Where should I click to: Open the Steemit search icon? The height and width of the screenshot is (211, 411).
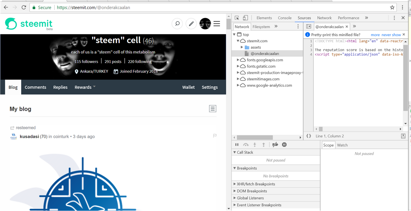point(177,24)
